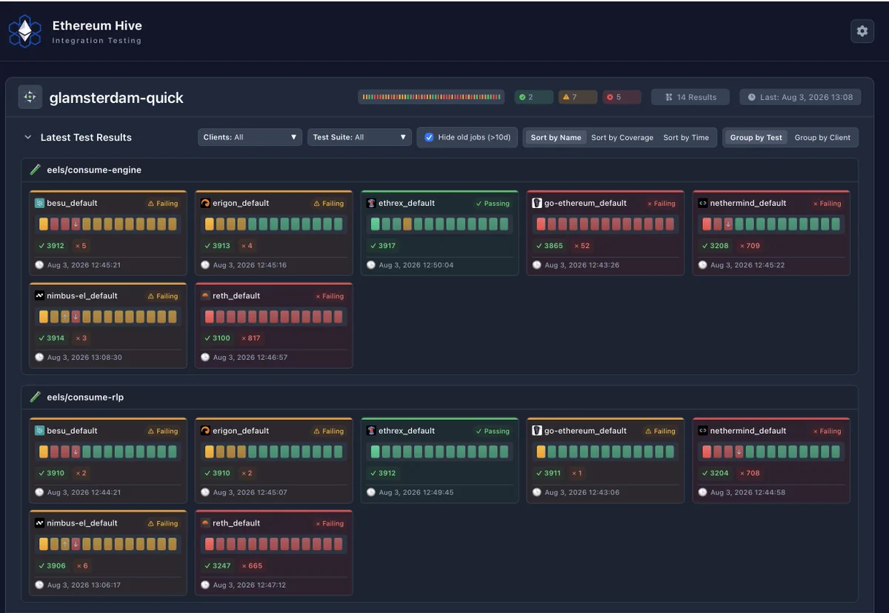The width and height of the screenshot is (889, 613).
Task: Click the 665 failed count on reth consume-rlp
Action: point(251,566)
